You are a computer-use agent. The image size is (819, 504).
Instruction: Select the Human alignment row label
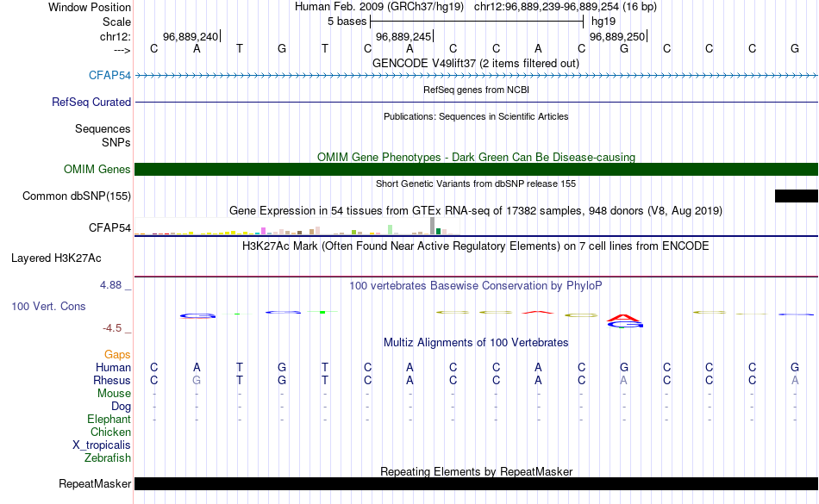[113, 367]
